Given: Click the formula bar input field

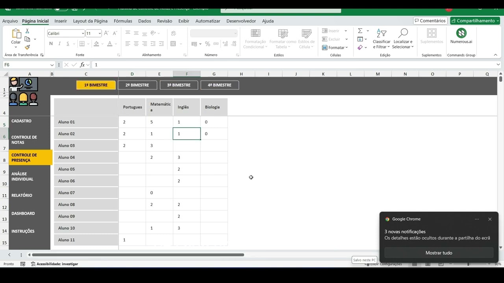Looking at the screenshot, I should (293, 65).
